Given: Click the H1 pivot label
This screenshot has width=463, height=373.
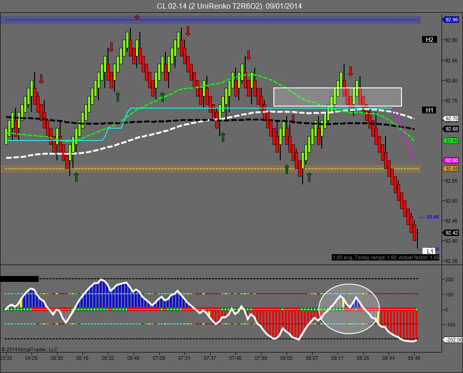Looking at the screenshot, I should (x=429, y=110).
